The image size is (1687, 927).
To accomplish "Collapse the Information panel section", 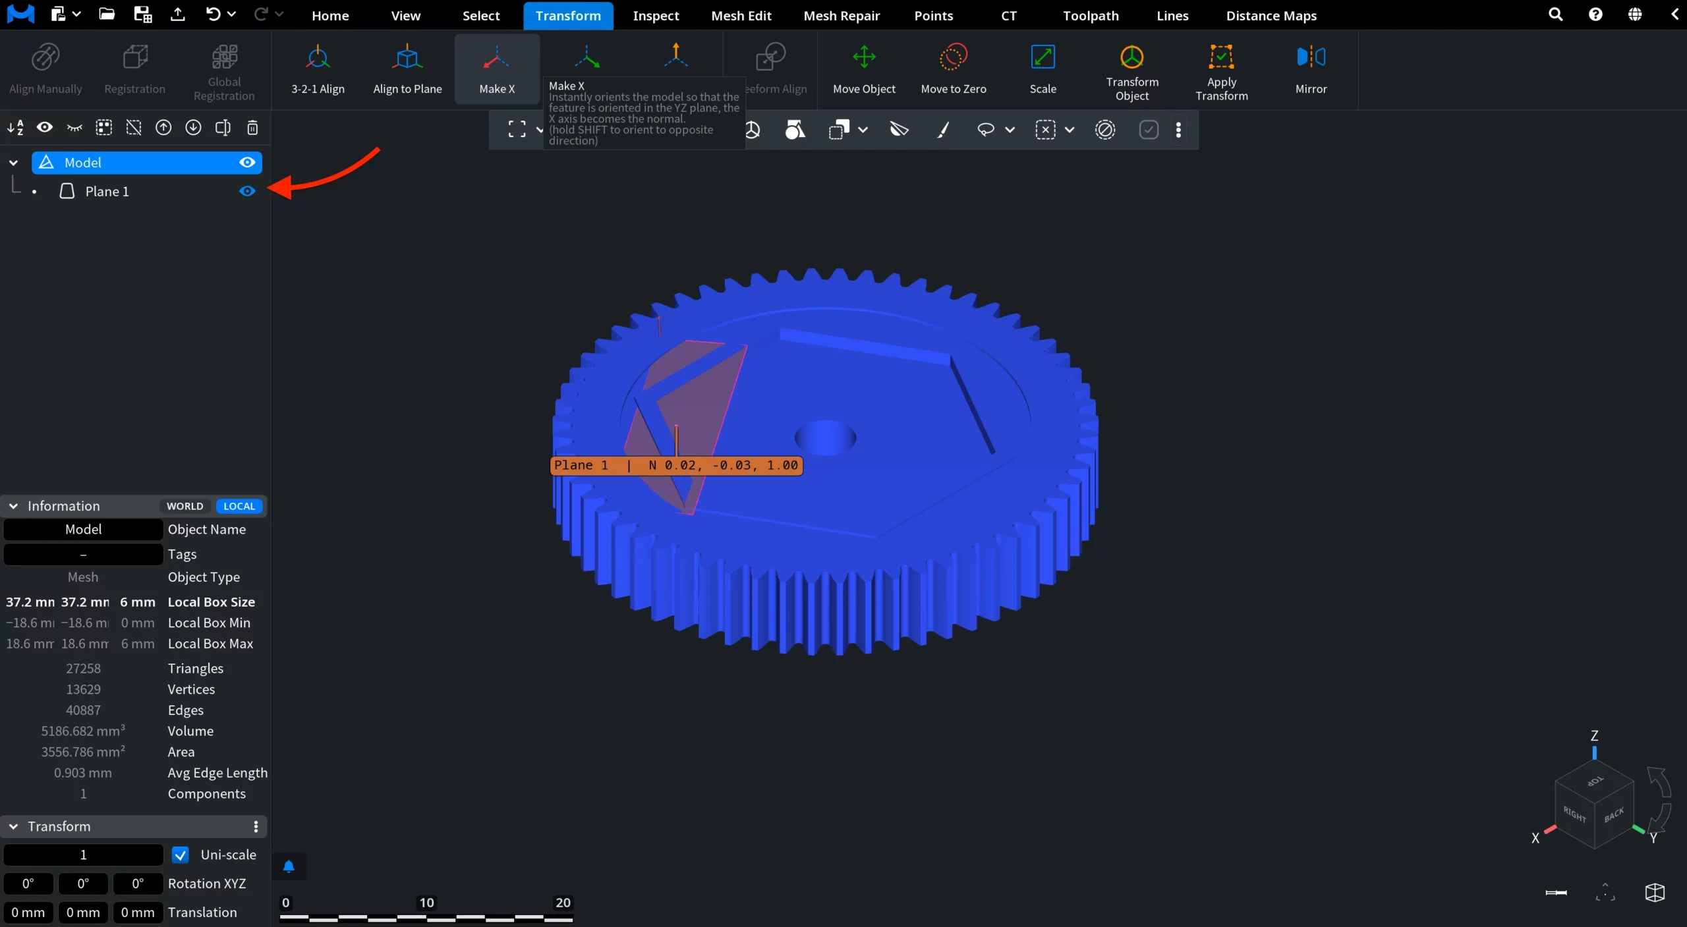I will 14,506.
